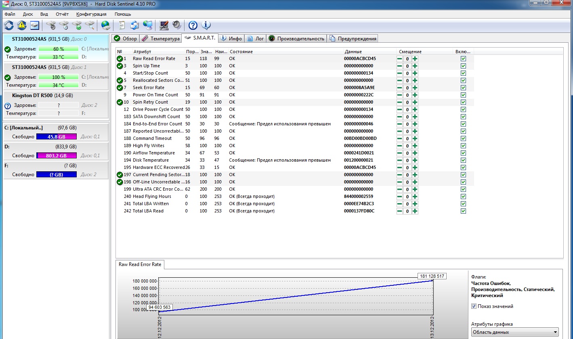Toggle the Head Flying Hours checkbox
This screenshot has width=573, height=339.
coord(463,197)
